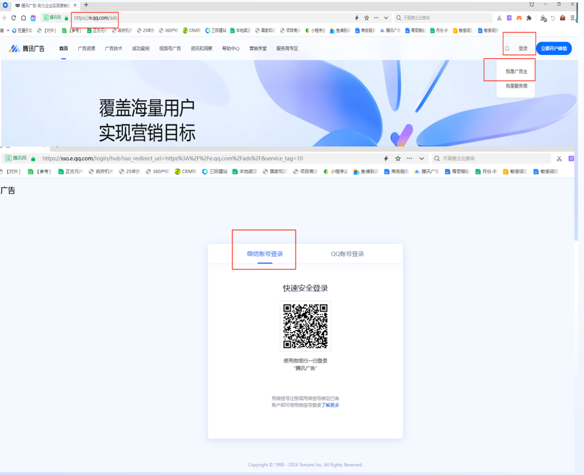This screenshot has height=475, width=584.
Task: Click the search magnifier icon beside 登录
Action: point(507,48)
